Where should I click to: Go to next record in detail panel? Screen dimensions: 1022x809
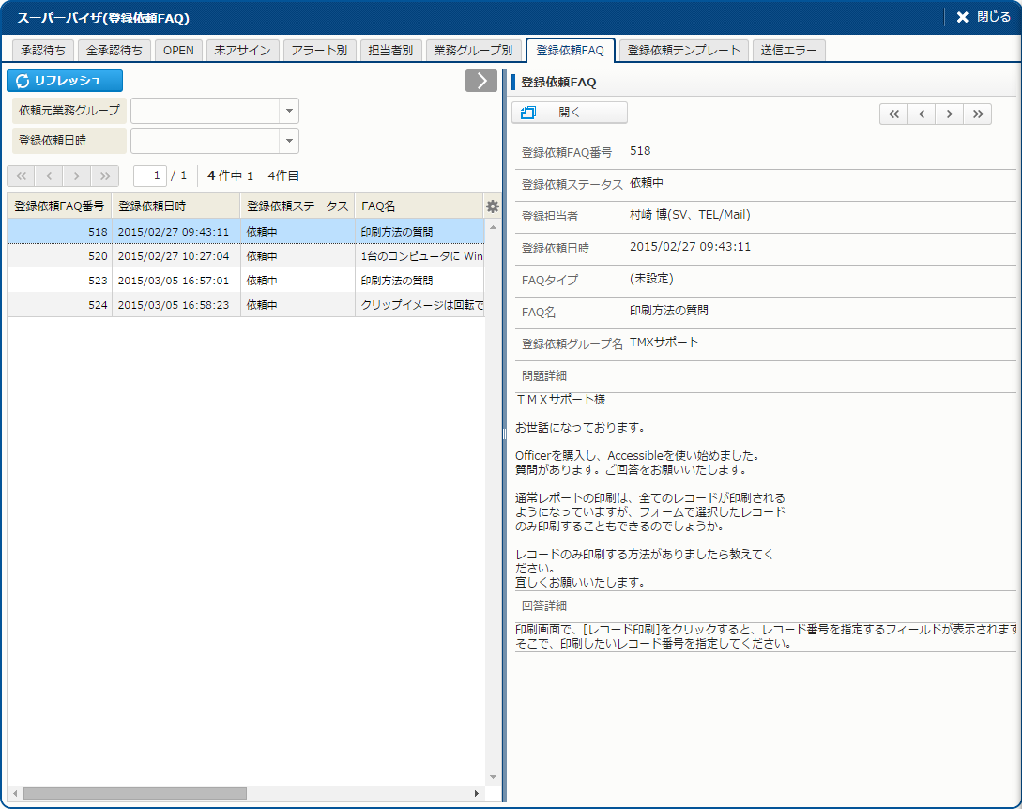pos(950,114)
